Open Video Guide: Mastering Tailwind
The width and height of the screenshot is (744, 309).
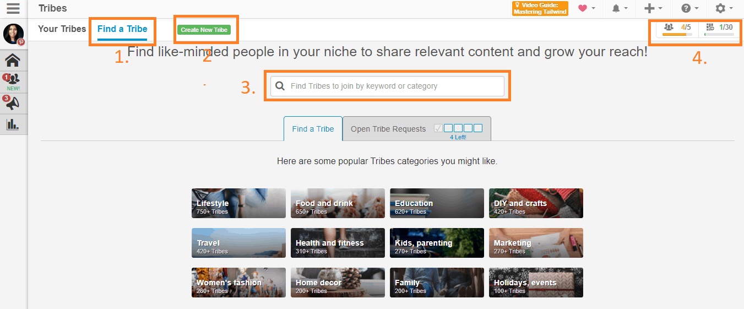click(x=540, y=8)
